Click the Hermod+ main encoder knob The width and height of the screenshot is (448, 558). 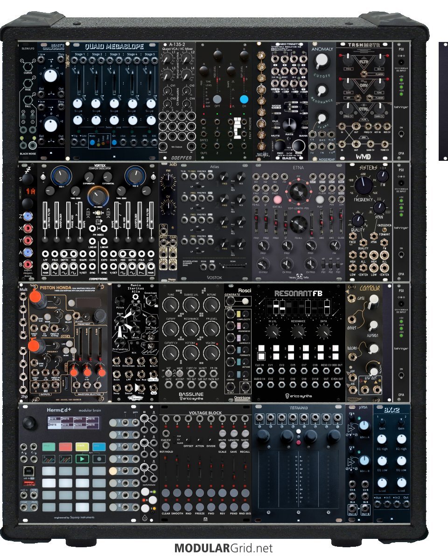(29, 423)
